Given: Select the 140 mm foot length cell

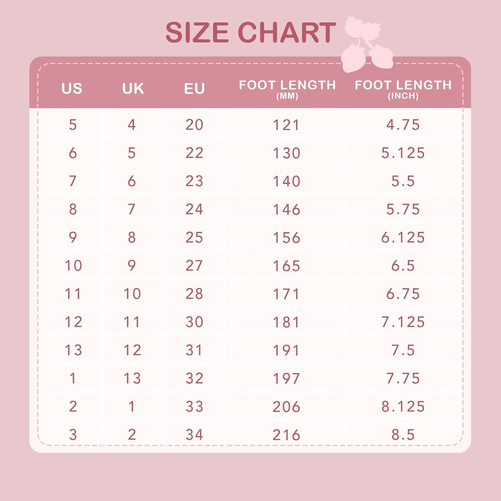Looking at the screenshot, I should (x=287, y=181).
